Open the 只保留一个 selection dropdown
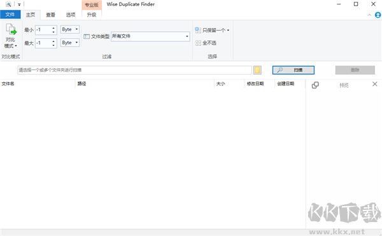382x236 pixels. [x=212, y=30]
